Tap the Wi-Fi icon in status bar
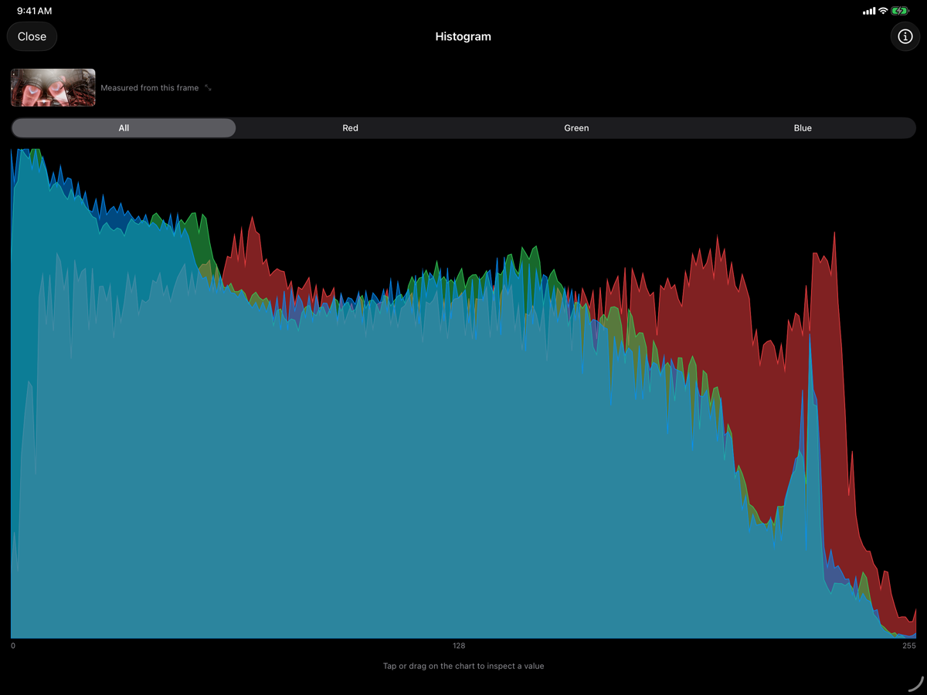The height and width of the screenshot is (695, 927). click(x=883, y=11)
